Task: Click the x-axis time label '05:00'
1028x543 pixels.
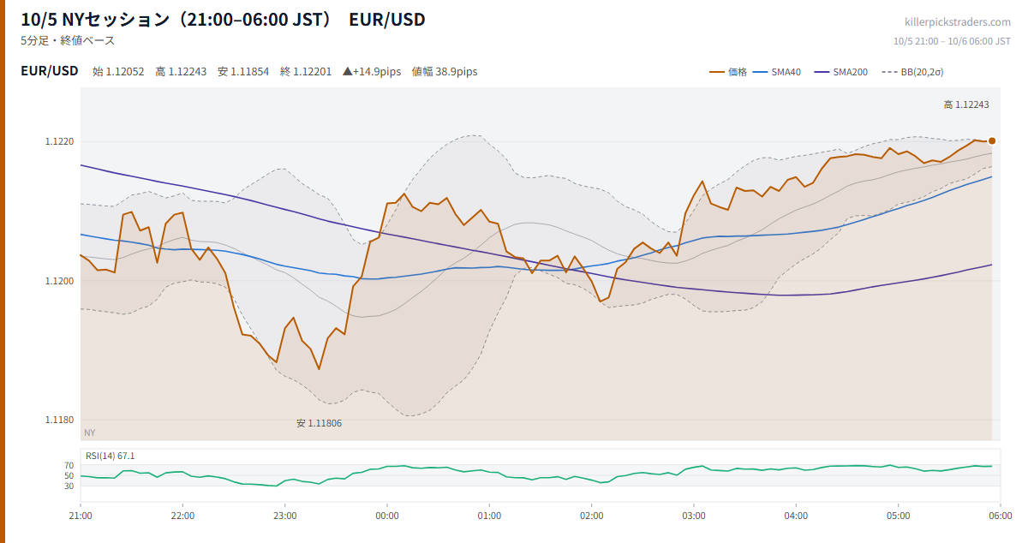Action: coord(899,516)
